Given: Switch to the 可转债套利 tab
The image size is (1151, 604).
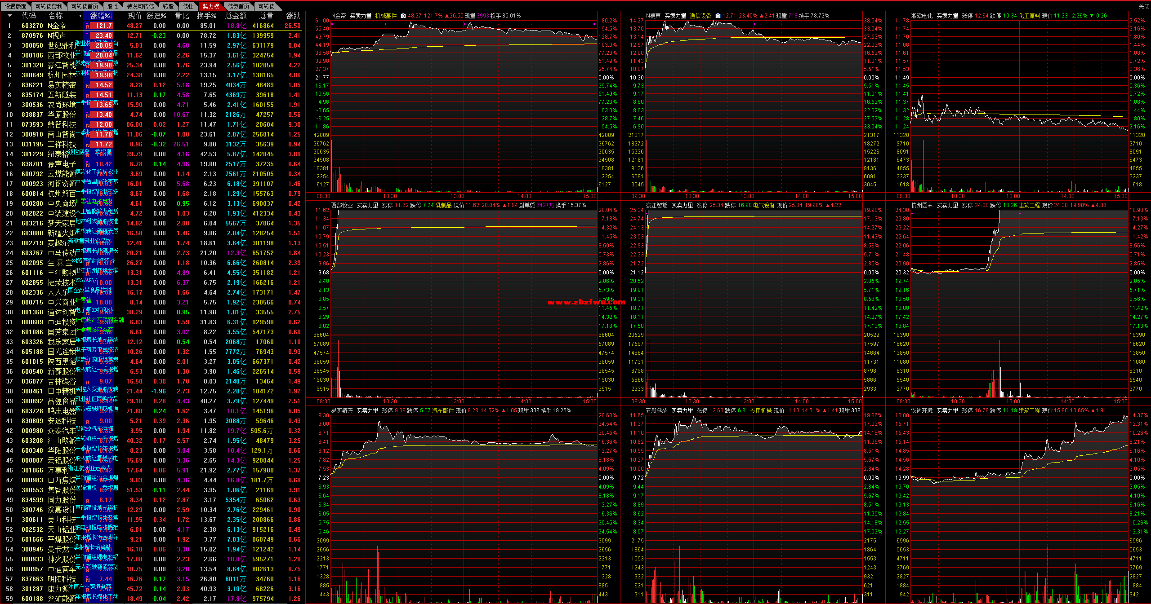Looking at the screenshot, I should point(49,6).
